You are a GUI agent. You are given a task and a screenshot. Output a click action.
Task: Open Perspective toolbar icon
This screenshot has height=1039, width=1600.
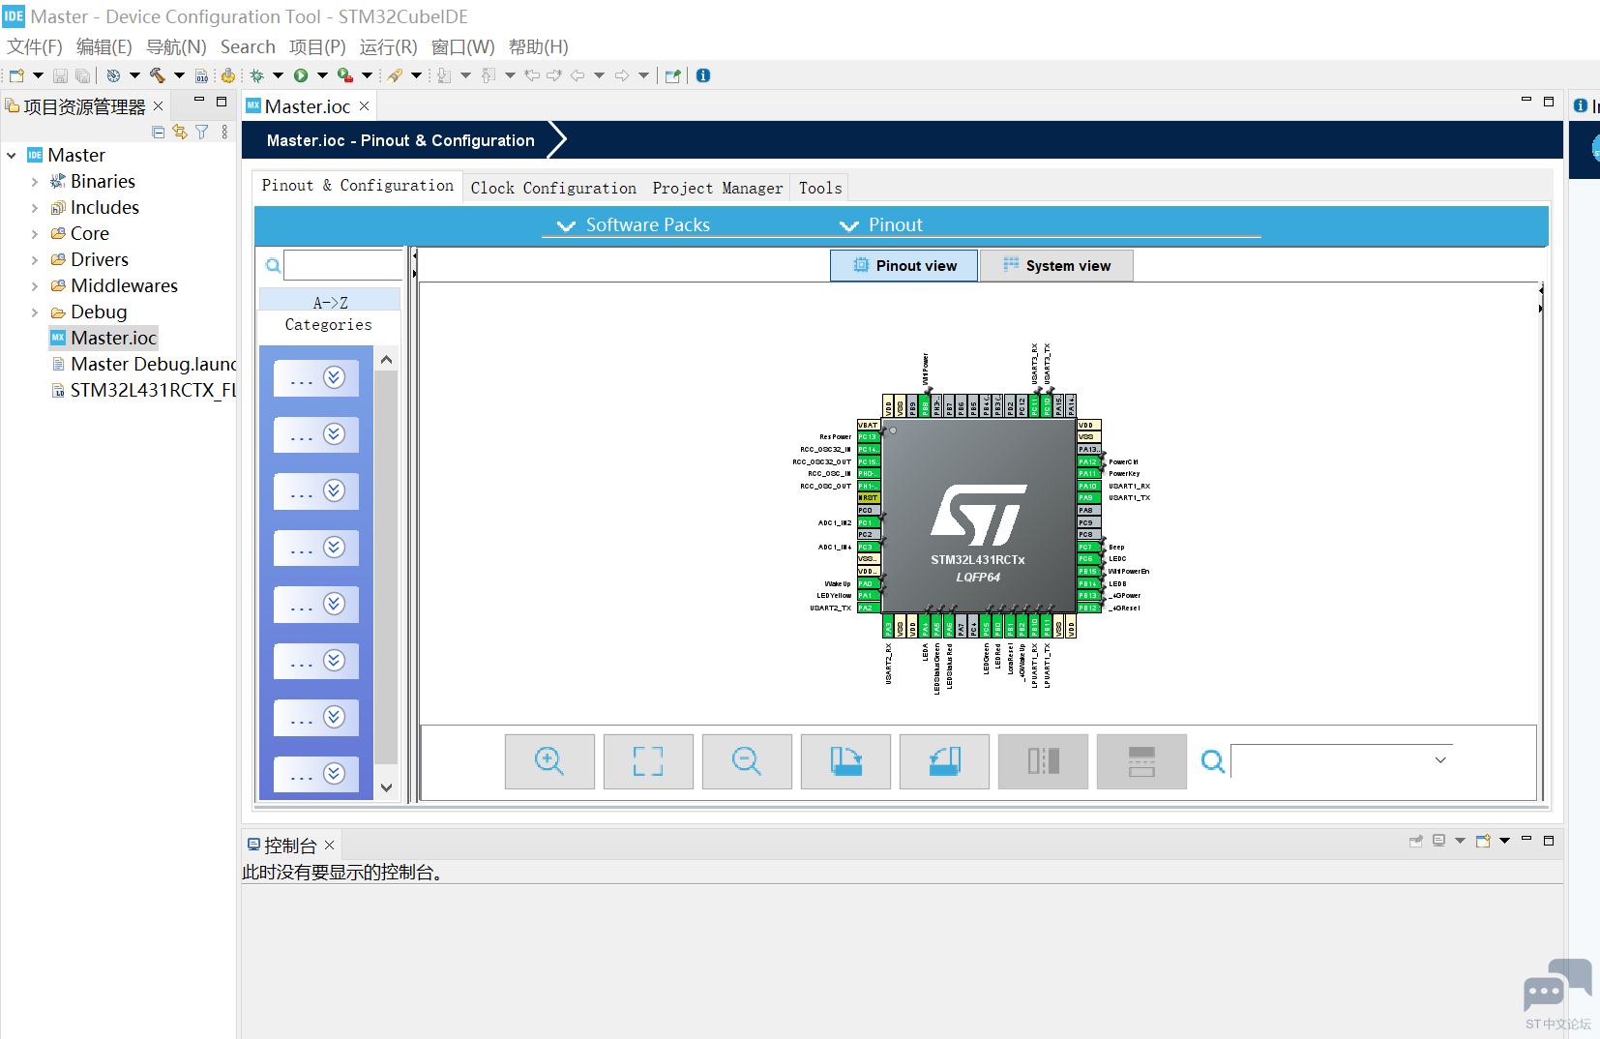pyautogui.click(x=673, y=75)
